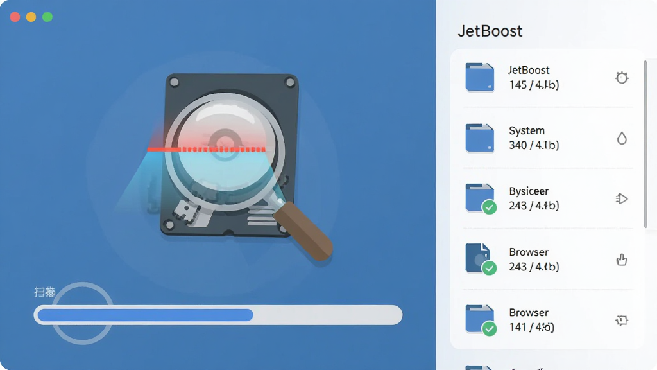
Task: Select the "JetBoost" list item name
Action: click(529, 70)
